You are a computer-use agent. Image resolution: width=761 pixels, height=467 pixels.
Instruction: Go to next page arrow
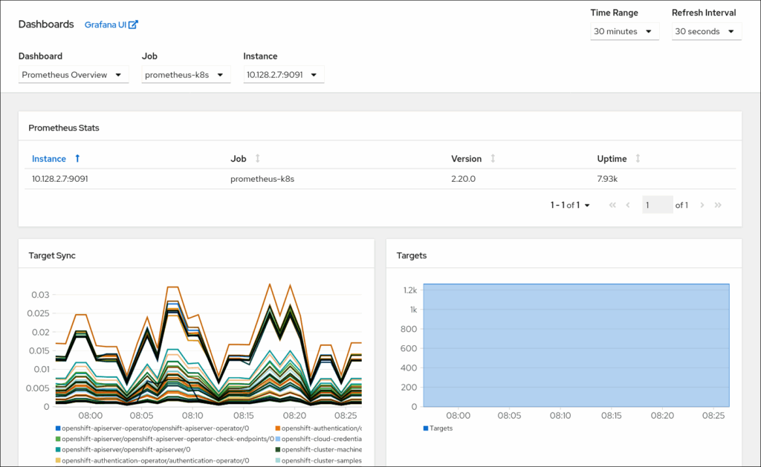click(702, 206)
